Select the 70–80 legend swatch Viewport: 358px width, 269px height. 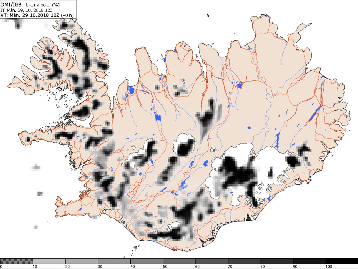tap(244, 261)
